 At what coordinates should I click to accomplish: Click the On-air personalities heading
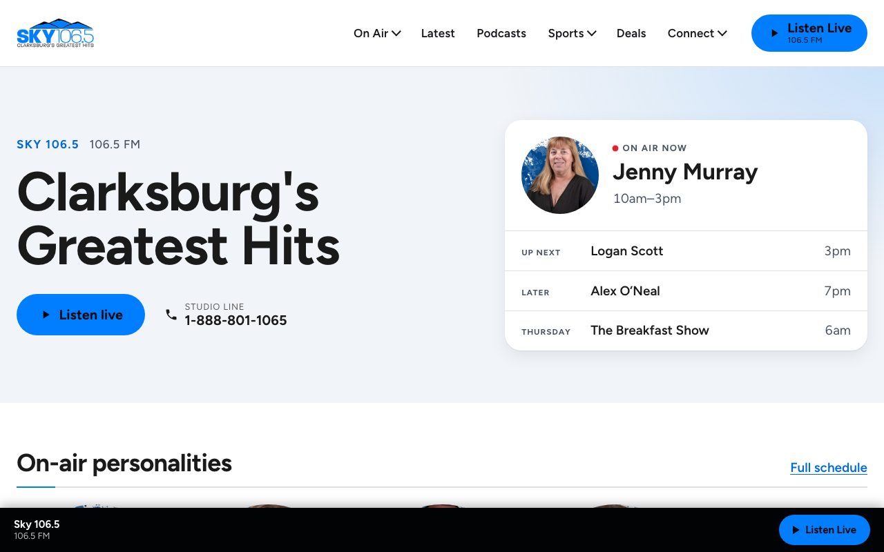[124, 463]
